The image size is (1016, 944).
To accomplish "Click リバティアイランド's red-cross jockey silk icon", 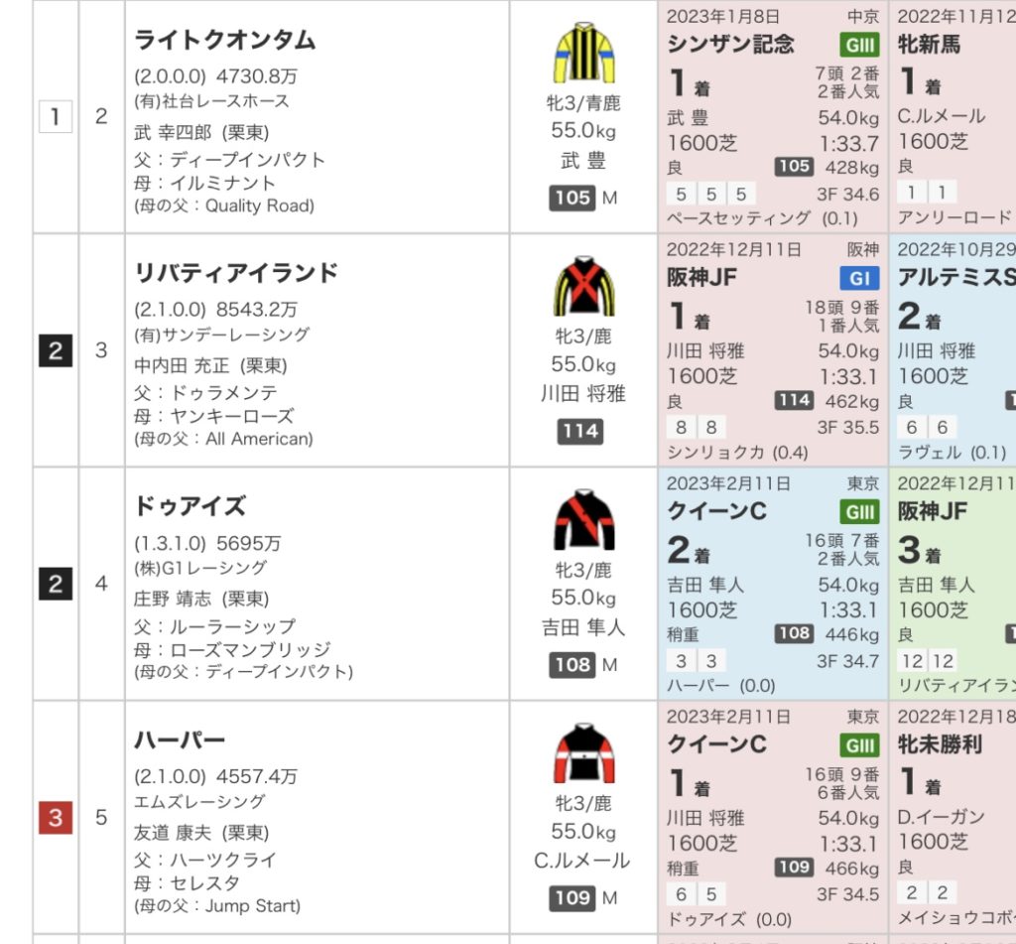I will click(583, 286).
